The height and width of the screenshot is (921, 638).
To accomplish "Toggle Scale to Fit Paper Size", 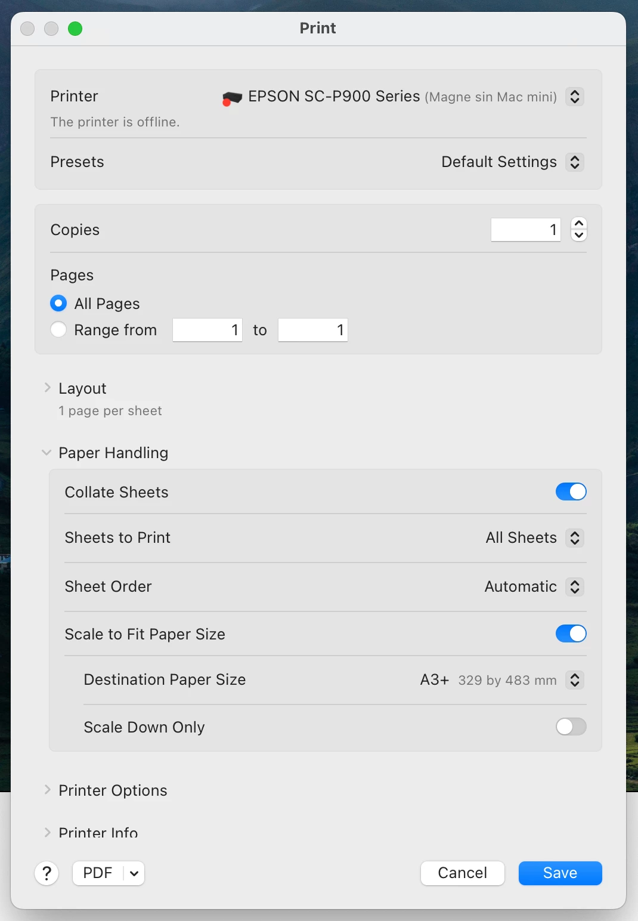I will pyautogui.click(x=571, y=633).
